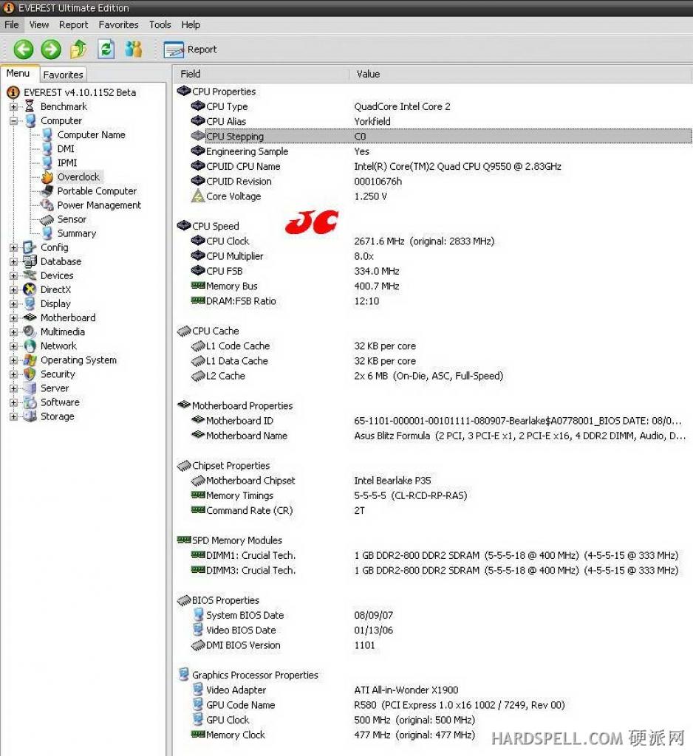
Task: Open the Tools menu
Action: click(160, 24)
